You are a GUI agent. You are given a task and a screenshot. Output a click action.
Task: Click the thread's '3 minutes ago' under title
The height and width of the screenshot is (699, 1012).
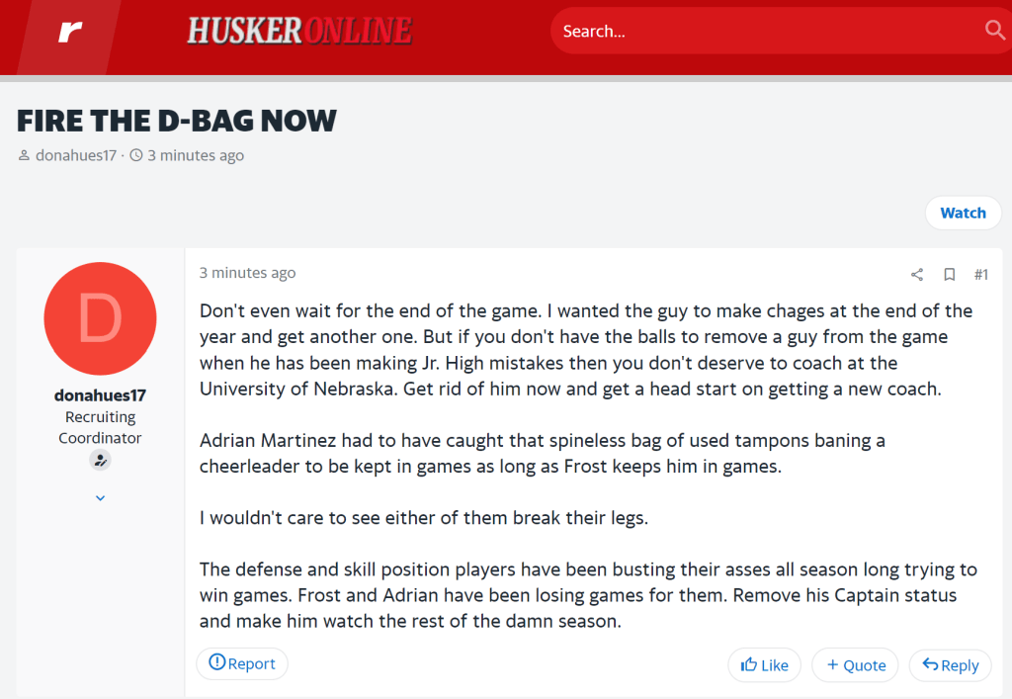click(x=195, y=155)
